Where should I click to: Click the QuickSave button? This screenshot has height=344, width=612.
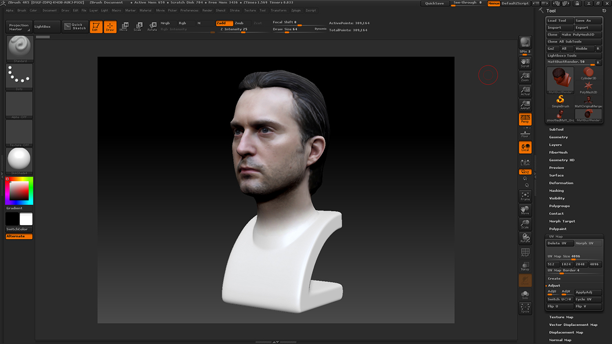pyautogui.click(x=434, y=3)
